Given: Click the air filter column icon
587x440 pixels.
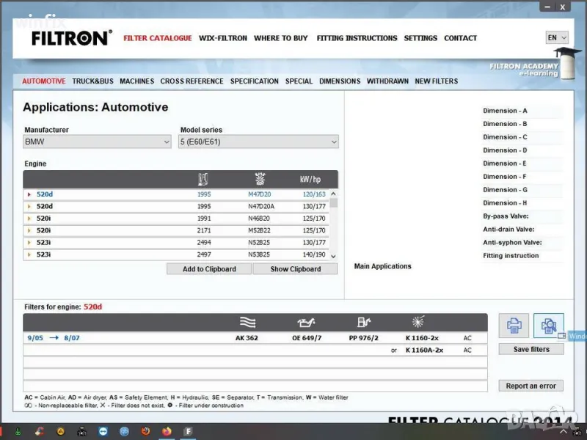Looking at the screenshot, I should pyautogui.click(x=248, y=322).
